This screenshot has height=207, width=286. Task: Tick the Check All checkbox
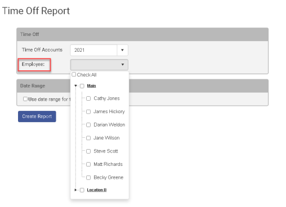coord(74,74)
